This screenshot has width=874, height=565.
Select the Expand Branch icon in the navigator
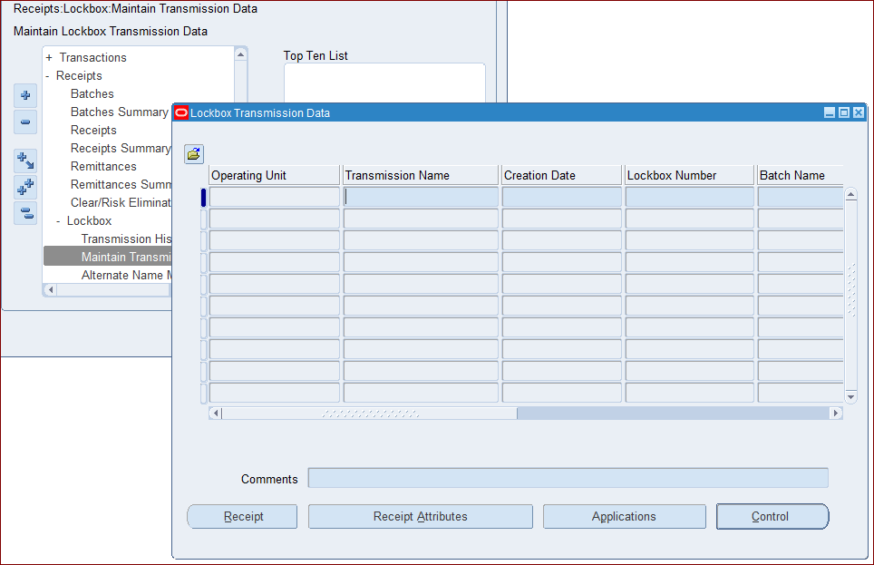tap(24, 159)
